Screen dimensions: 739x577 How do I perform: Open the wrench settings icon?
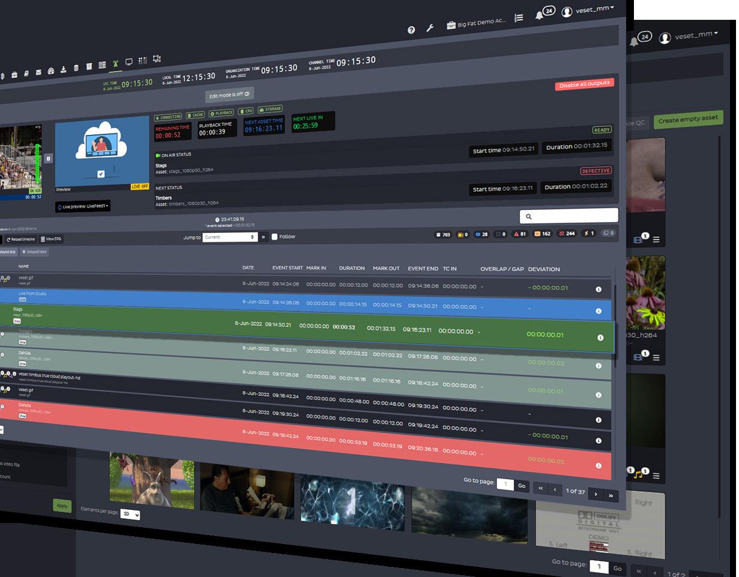pyautogui.click(x=430, y=28)
